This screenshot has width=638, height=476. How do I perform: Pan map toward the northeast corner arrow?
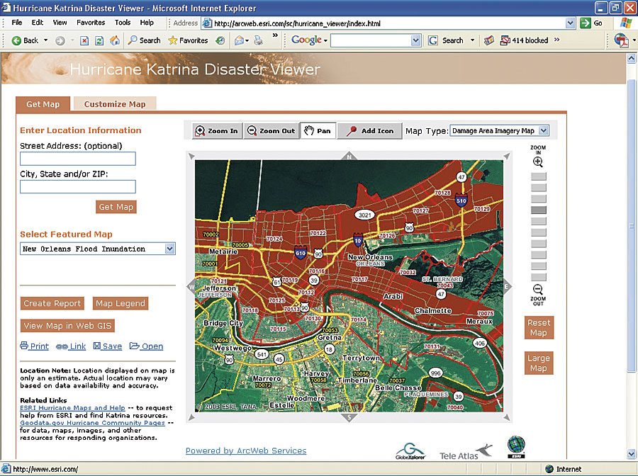tap(507, 157)
